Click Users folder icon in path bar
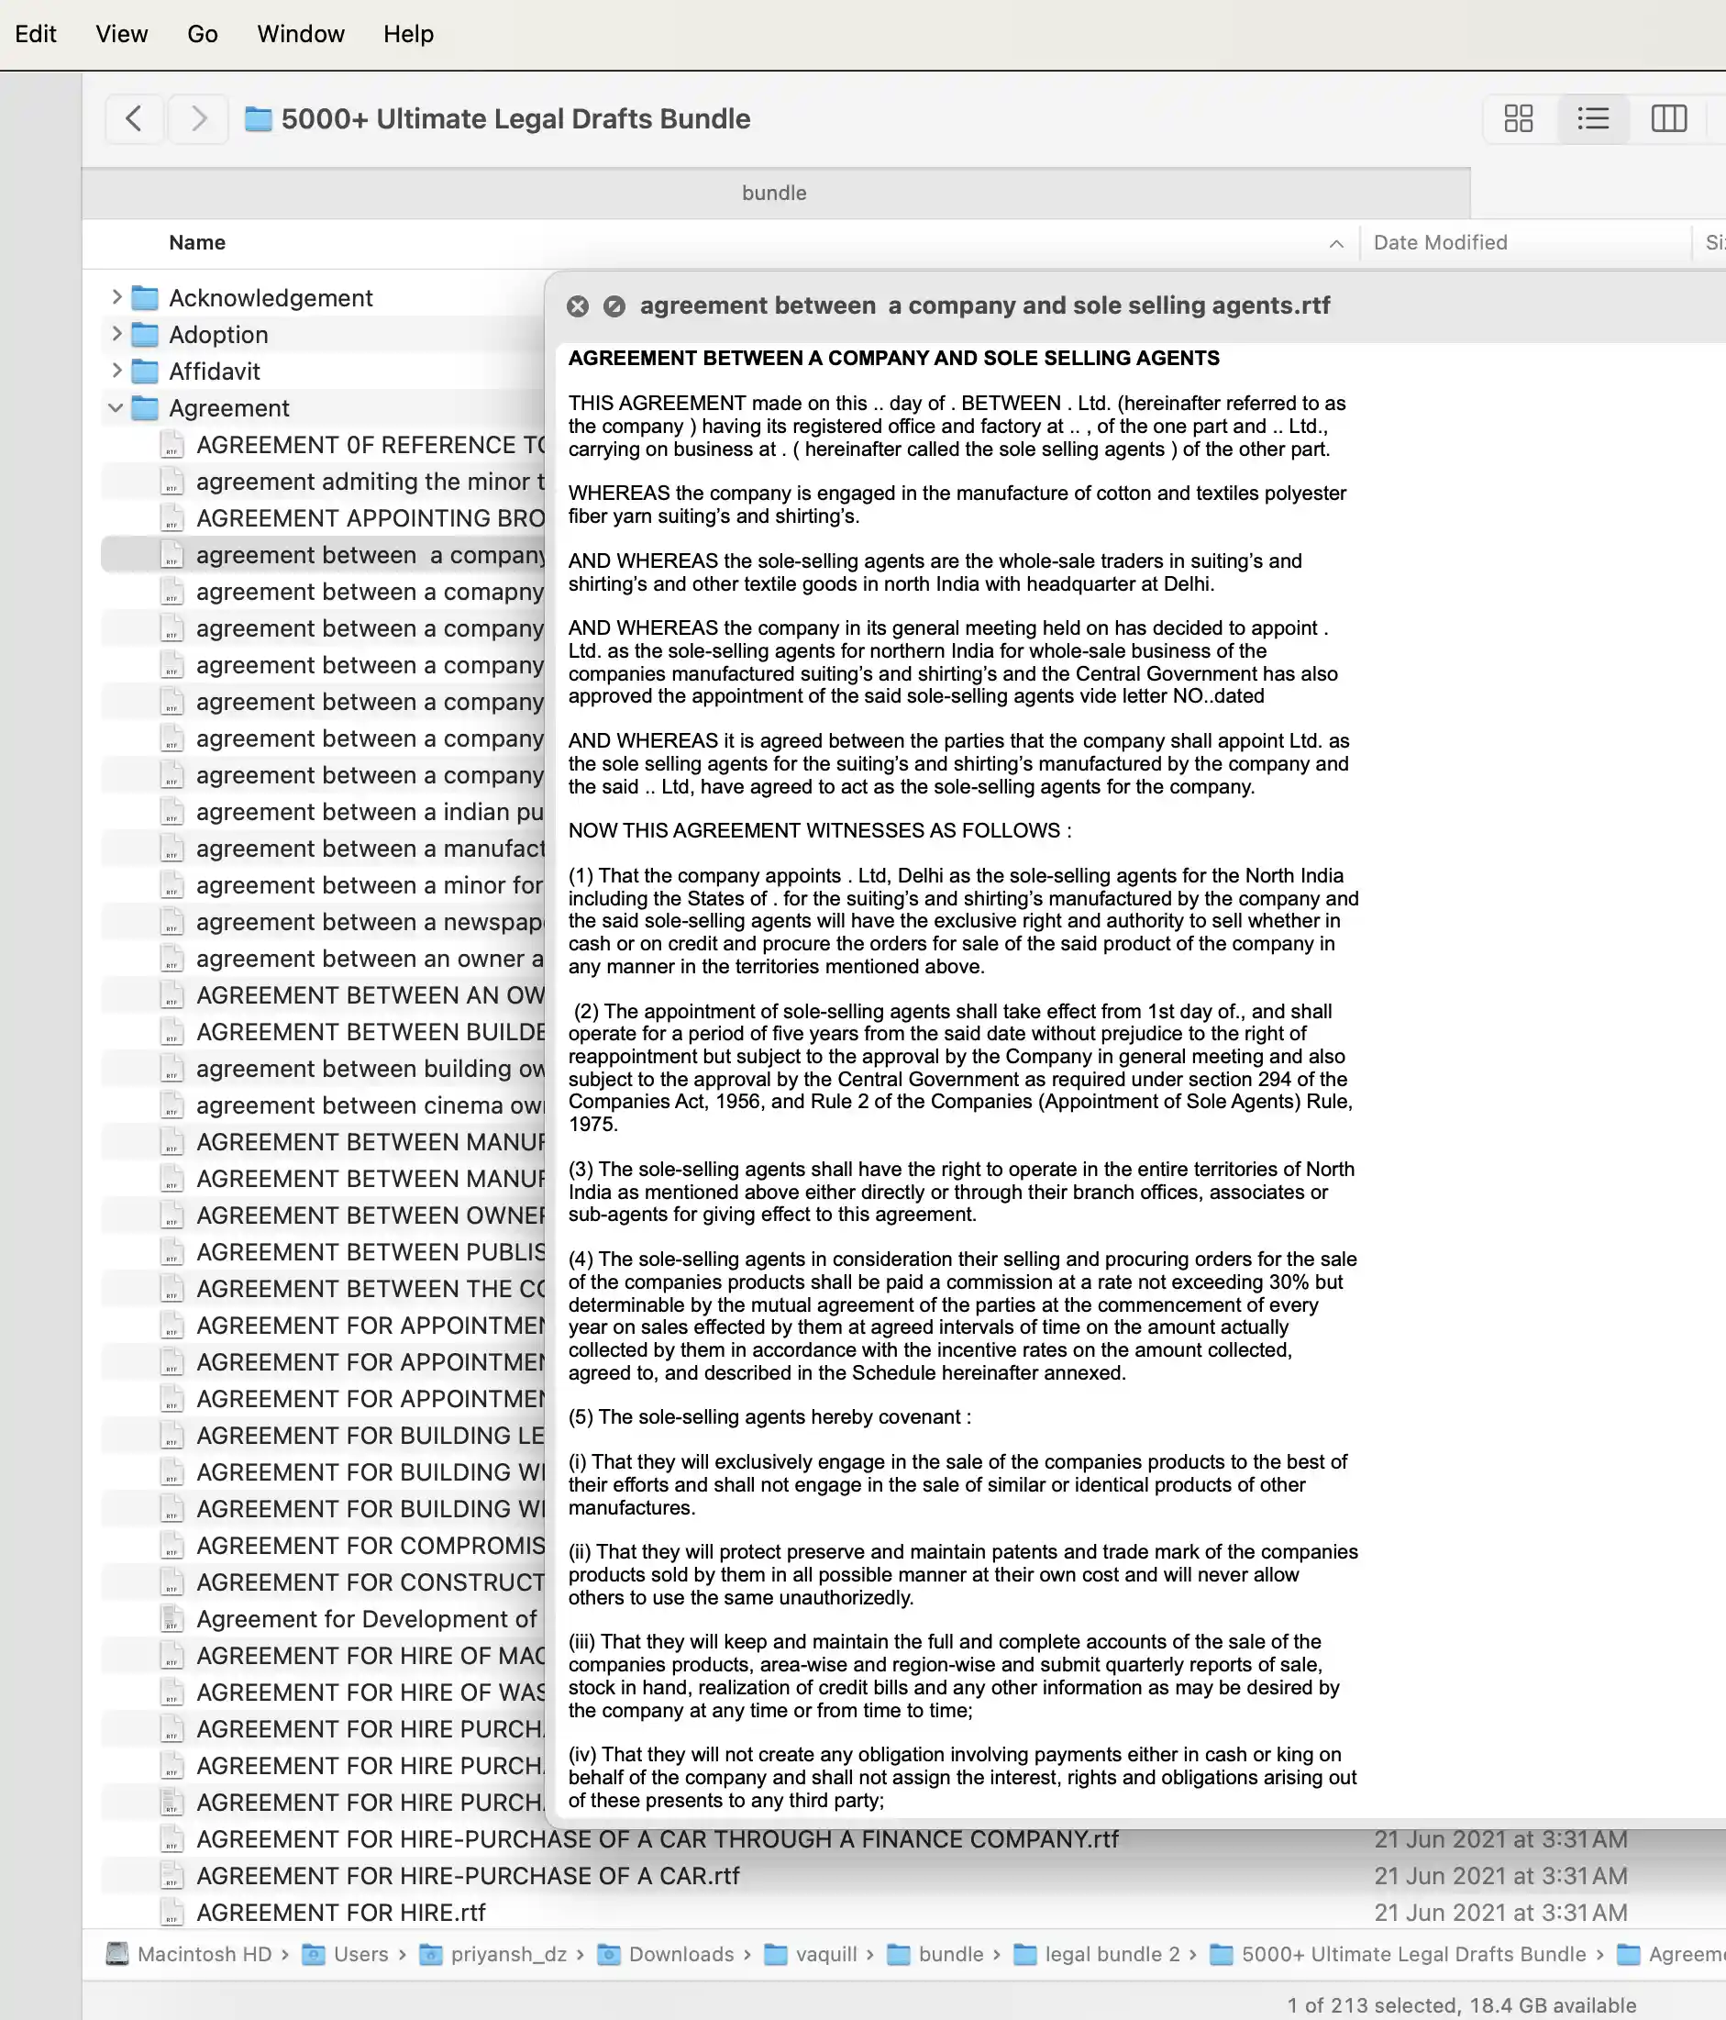The height and width of the screenshot is (2020, 1726). (x=314, y=1954)
